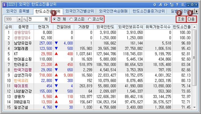Switch to 외국인 종목별 tab
Image resolution: width=201 pixels, height=114 pixels.
click(18, 11)
